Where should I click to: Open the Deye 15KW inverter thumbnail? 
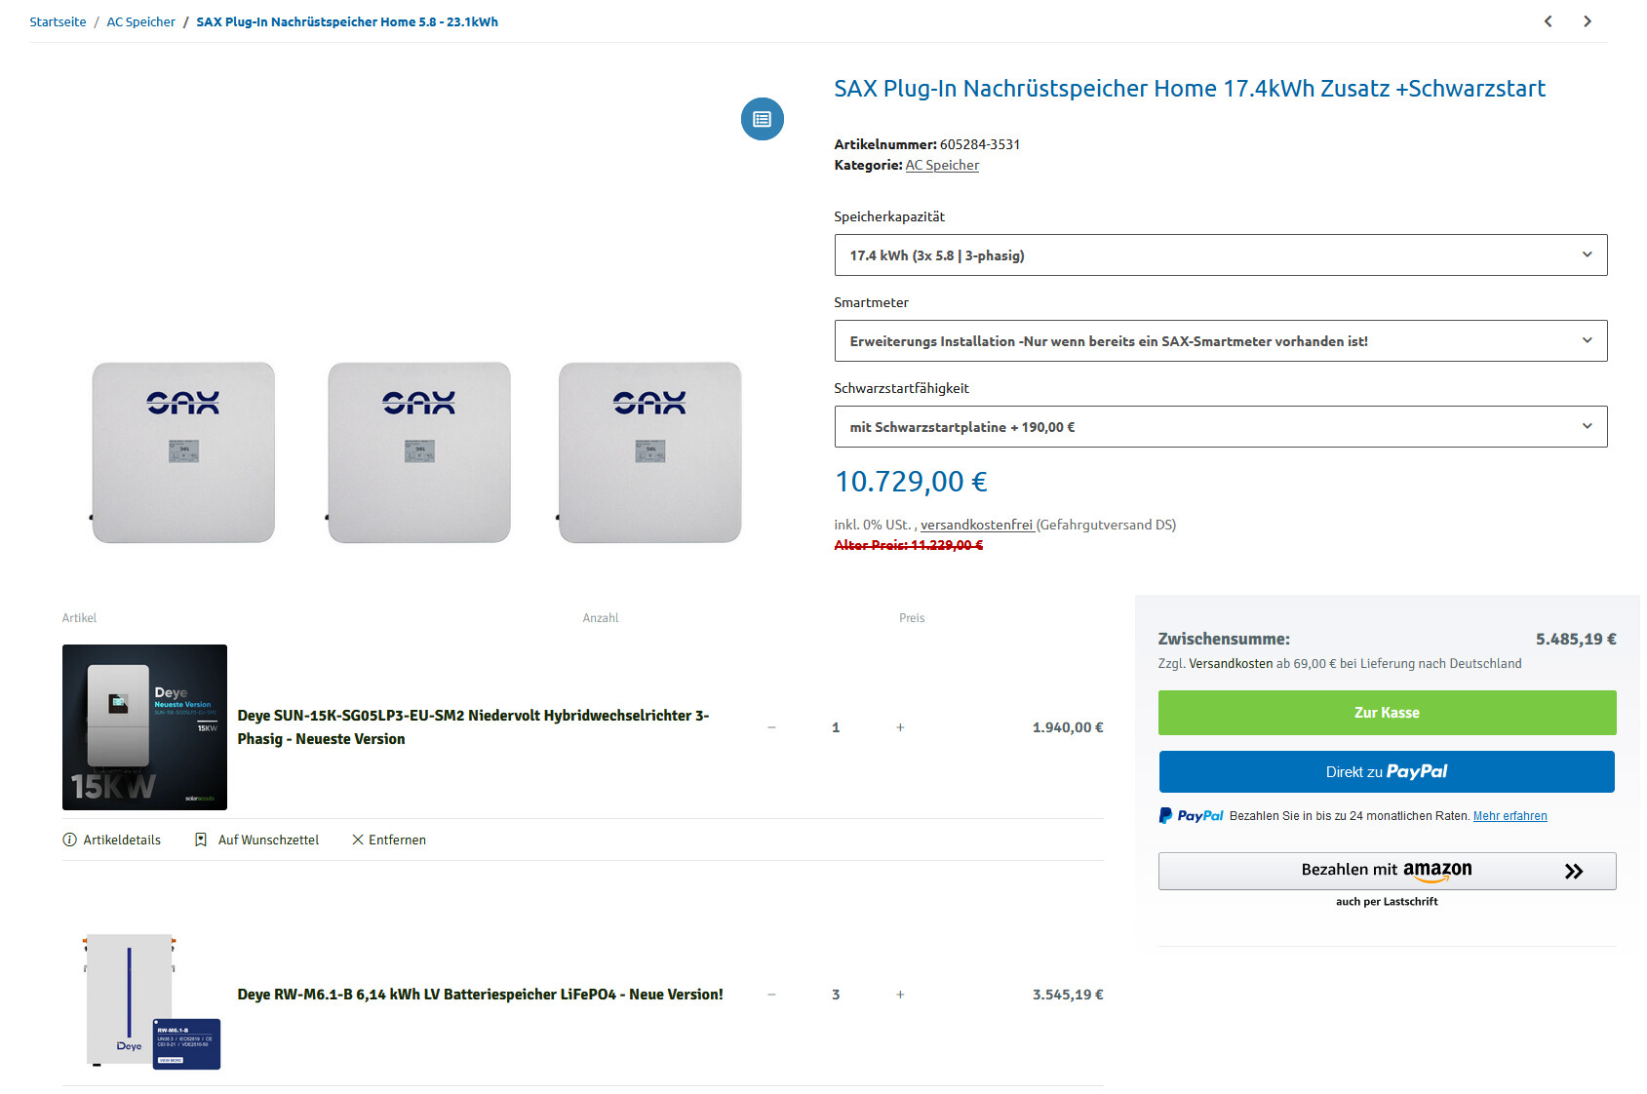(144, 727)
